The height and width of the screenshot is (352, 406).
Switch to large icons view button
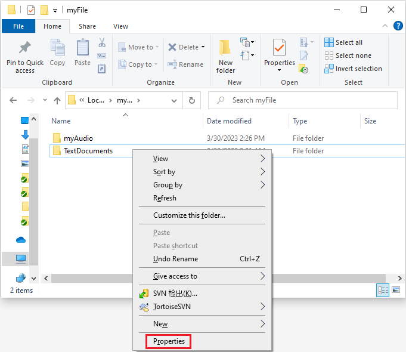[396, 290]
